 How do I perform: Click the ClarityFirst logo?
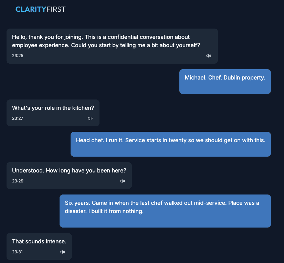point(40,9)
